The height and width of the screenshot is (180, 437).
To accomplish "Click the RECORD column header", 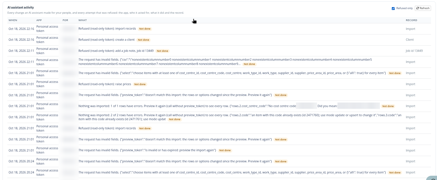I will point(411,20).
